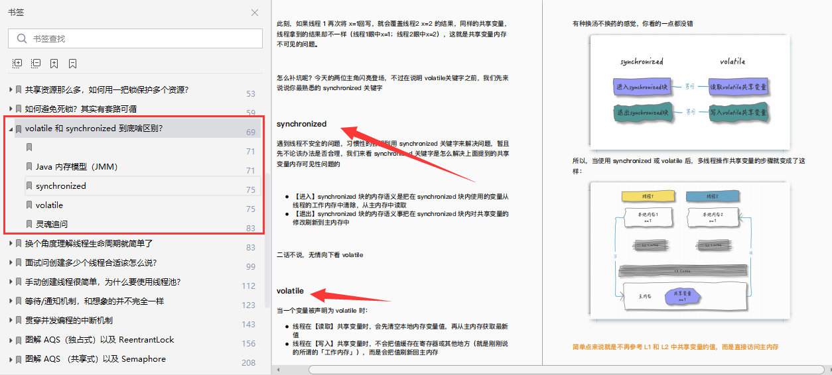
Task: Click page number 69 in bookmarks
Action: tap(251, 133)
